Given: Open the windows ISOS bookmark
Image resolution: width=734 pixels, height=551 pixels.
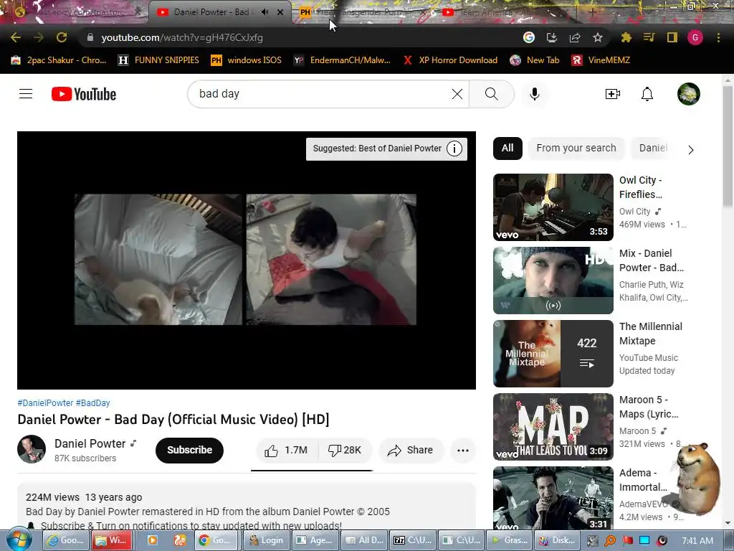Looking at the screenshot, I should click(x=247, y=60).
